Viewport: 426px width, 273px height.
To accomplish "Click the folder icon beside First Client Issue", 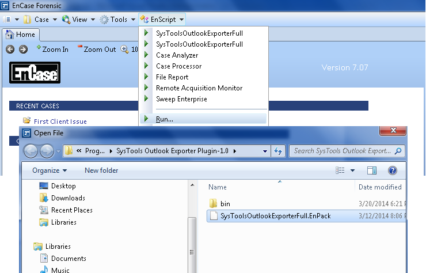I will pyautogui.click(x=26, y=120).
